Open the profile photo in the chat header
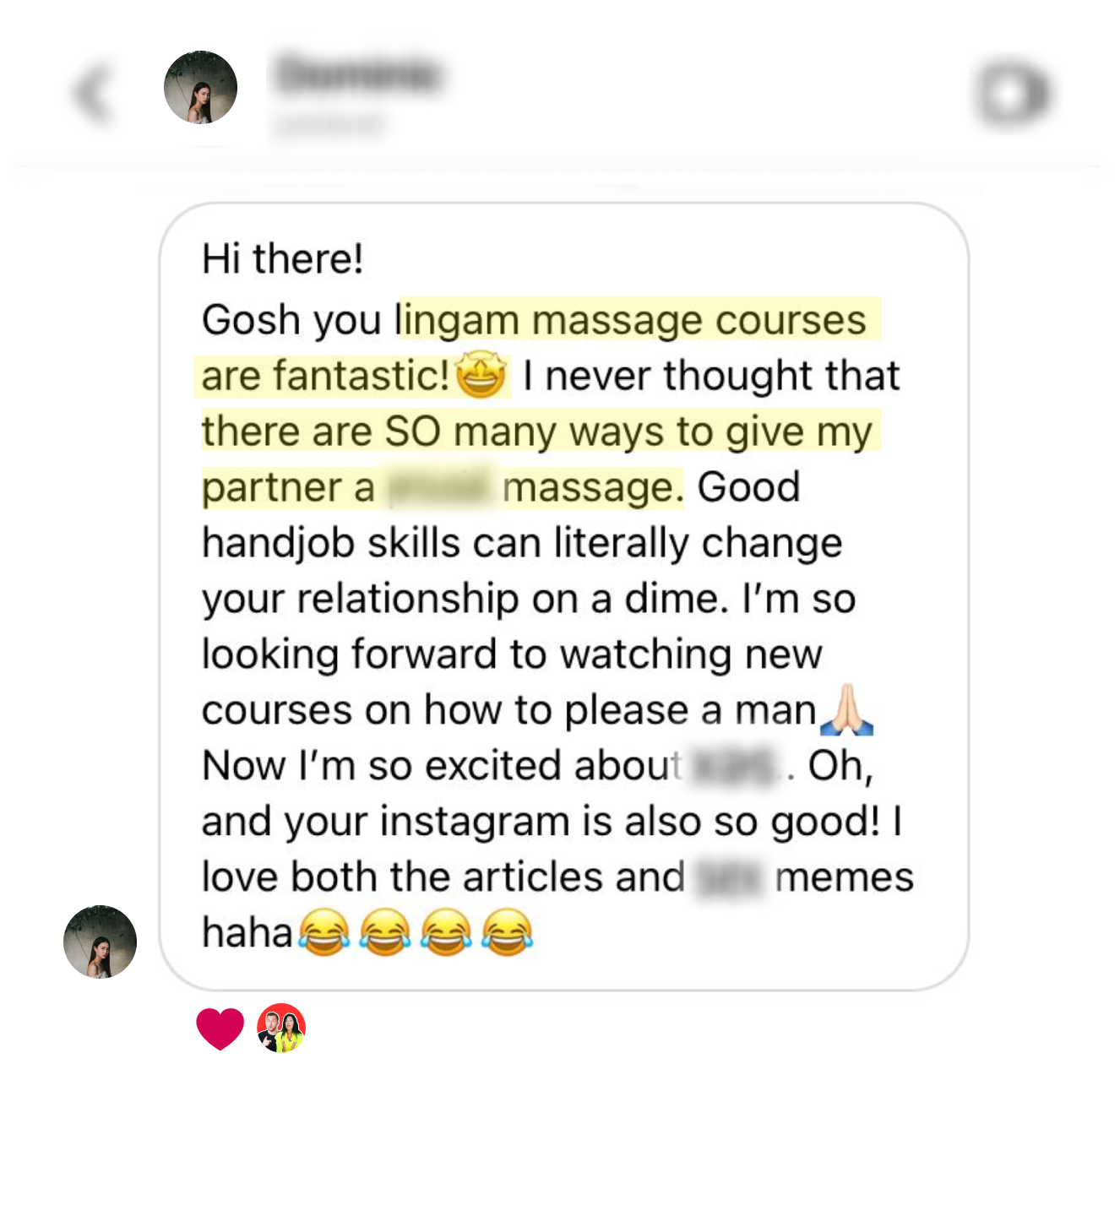 pyautogui.click(x=200, y=87)
